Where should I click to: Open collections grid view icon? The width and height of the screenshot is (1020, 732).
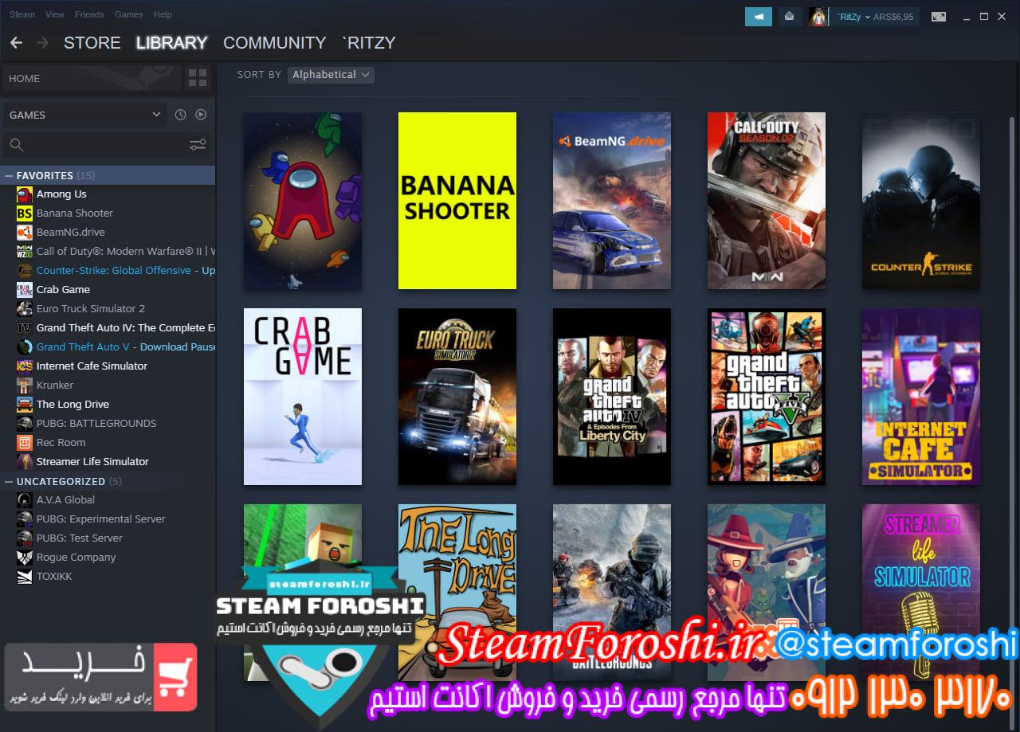pyautogui.click(x=197, y=78)
